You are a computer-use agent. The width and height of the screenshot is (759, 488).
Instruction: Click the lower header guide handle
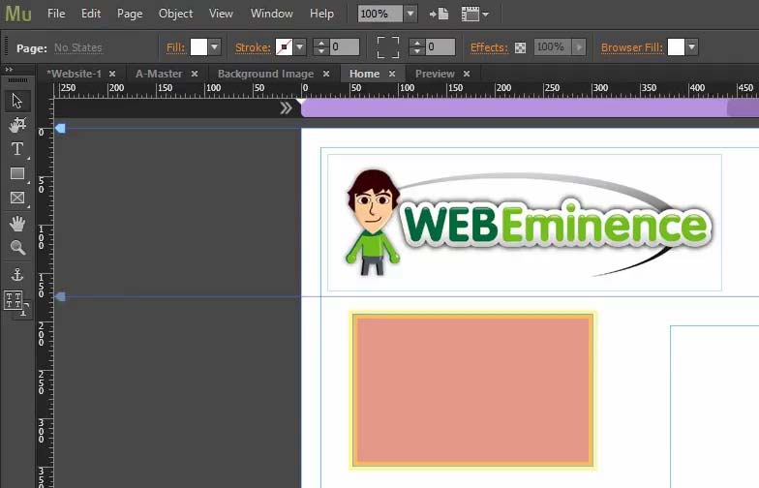click(x=60, y=296)
